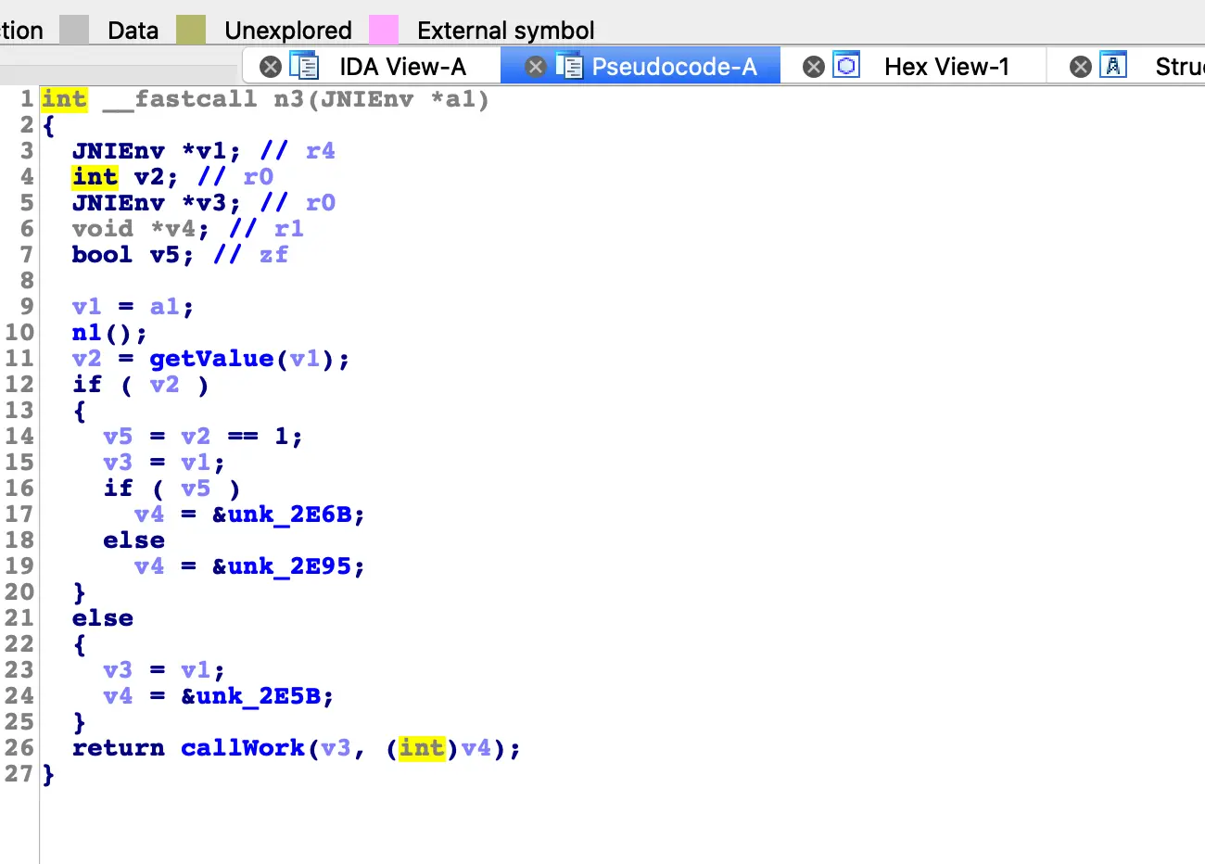The image size is (1205, 864).
Task: Click the getValue function call
Action: tap(211, 359)
